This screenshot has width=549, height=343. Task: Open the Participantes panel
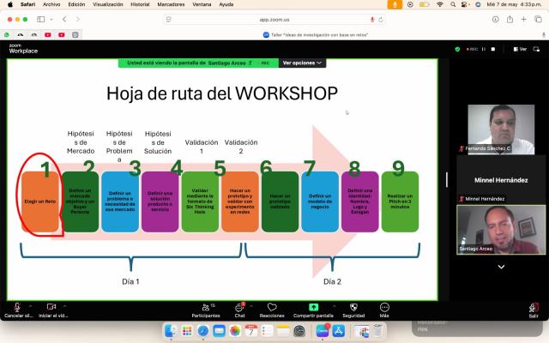click(205, 307)
